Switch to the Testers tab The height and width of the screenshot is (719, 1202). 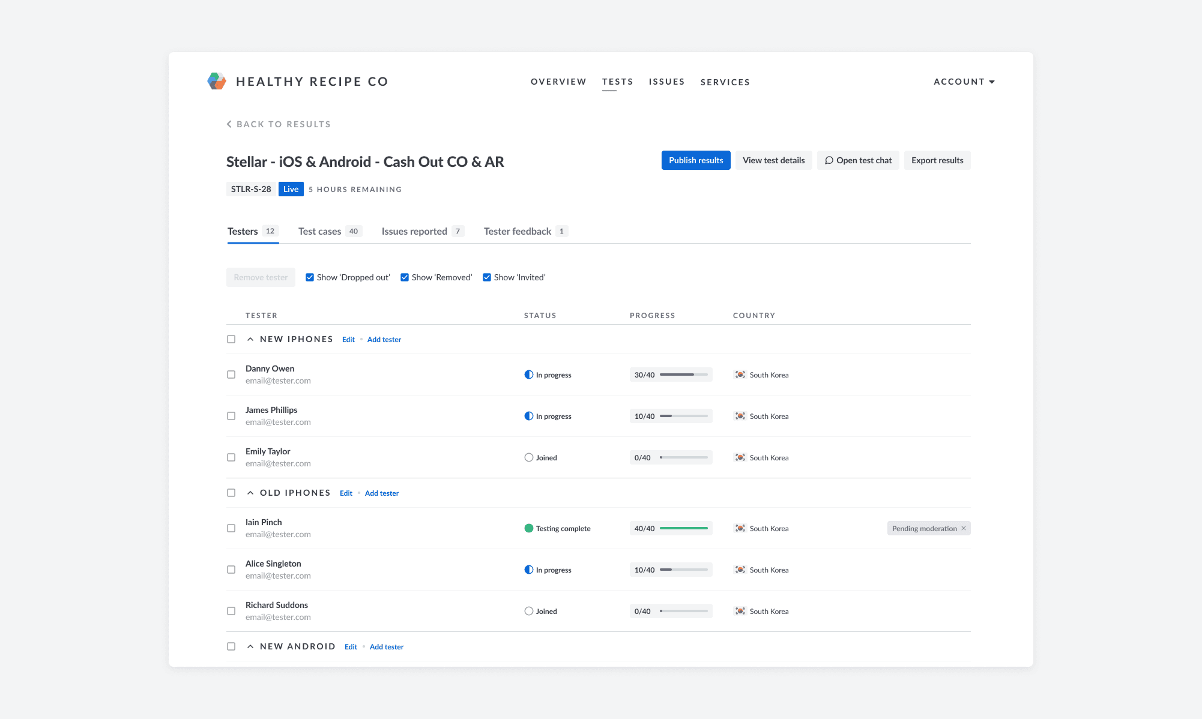click(x=253, y=231)
